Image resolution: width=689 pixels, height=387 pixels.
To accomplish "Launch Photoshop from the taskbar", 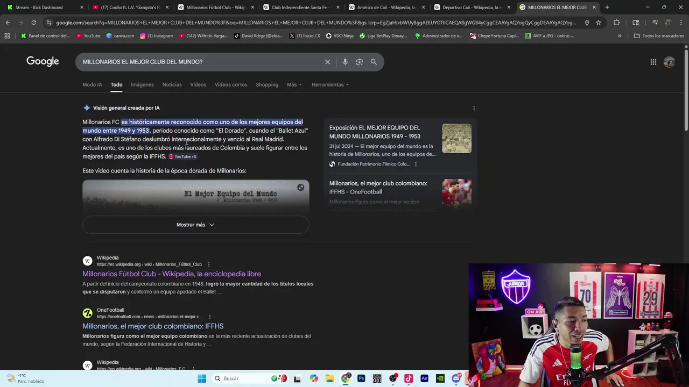I will 361,378.
